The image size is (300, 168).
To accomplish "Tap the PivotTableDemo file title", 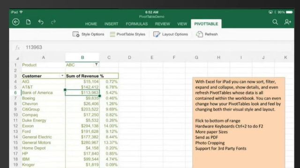I will tap(151, 17).
